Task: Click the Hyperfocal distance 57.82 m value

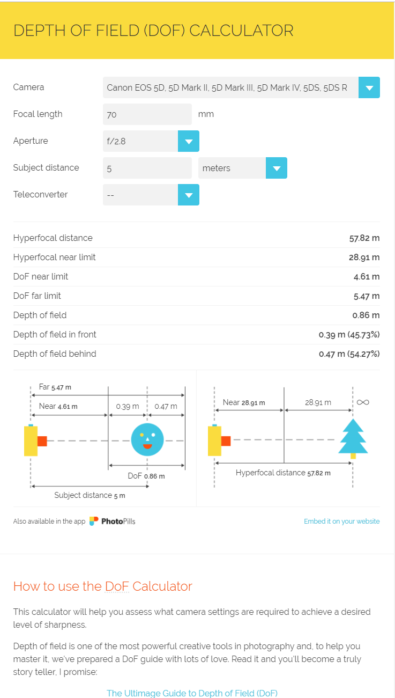Action: [x=364, y=238]
